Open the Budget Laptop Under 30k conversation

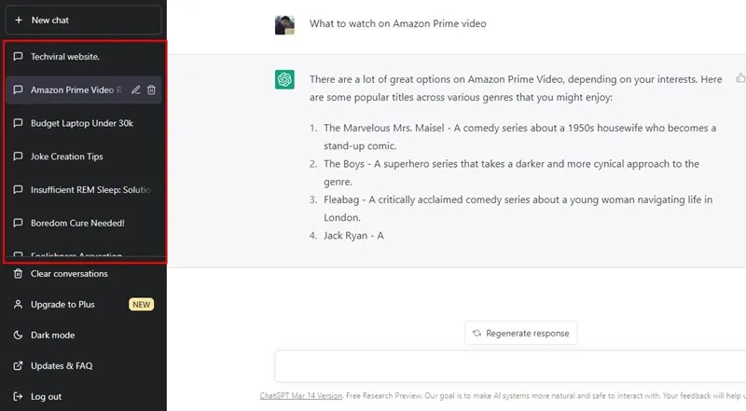(83, 123)
